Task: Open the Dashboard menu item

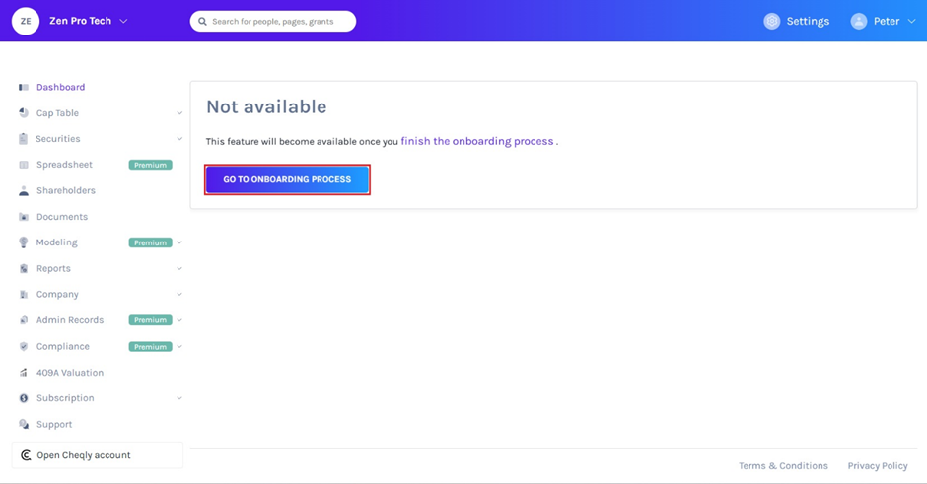Action: tap(60, 87)
